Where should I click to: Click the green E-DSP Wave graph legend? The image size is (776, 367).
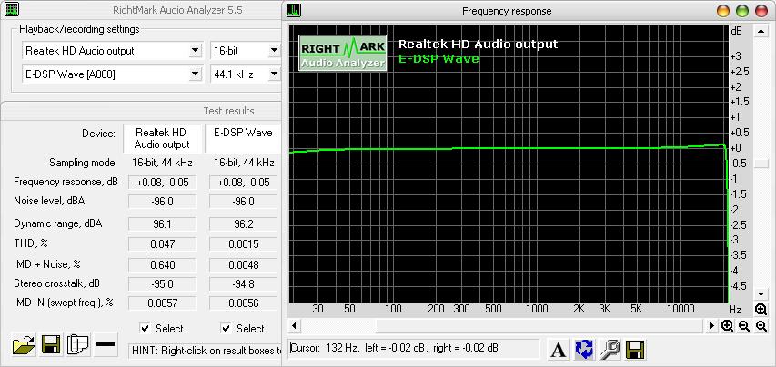pyautogui.click(x=438, y=59)
